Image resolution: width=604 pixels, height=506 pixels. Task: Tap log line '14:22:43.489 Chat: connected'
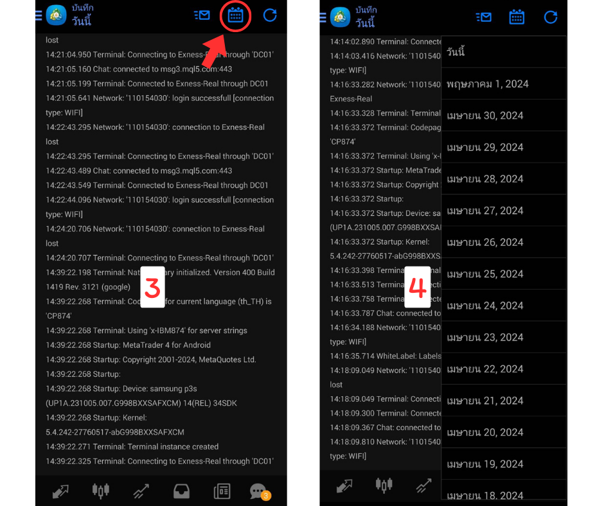coord(139,171)
